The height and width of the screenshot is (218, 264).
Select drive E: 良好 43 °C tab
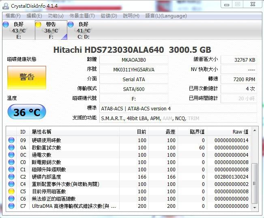click(19, 30)
